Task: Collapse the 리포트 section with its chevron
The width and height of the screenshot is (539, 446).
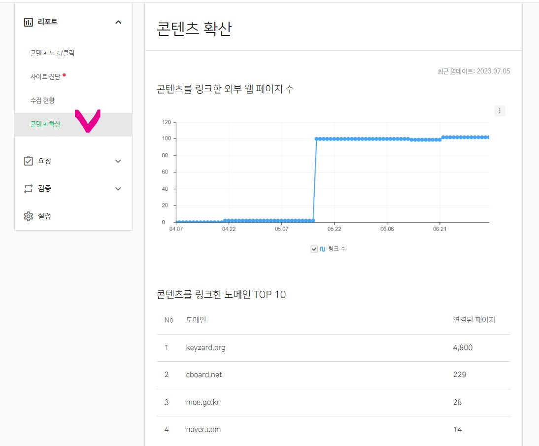Action: (117, 22)
